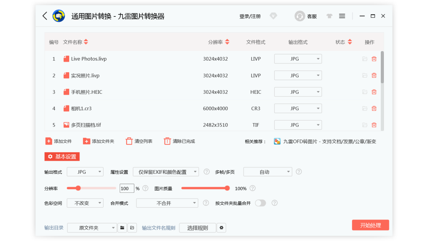Open the skin theme shirt icon

click(x=329, y=16)
